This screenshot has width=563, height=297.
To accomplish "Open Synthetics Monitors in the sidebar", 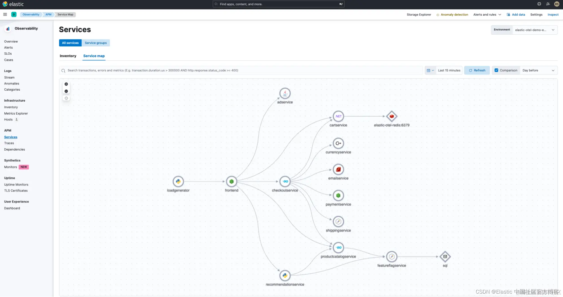I will [11, 167].
